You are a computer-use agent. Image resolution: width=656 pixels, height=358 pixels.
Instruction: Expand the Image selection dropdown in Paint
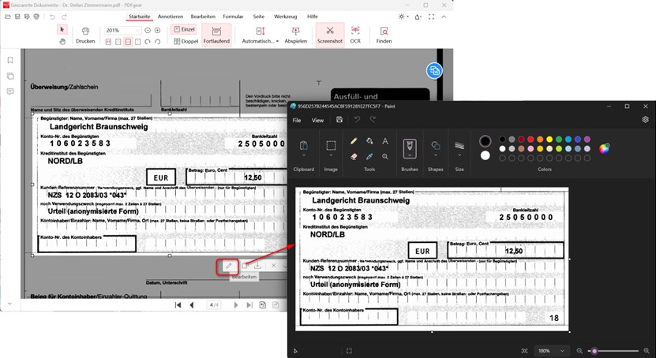point(331,155)
